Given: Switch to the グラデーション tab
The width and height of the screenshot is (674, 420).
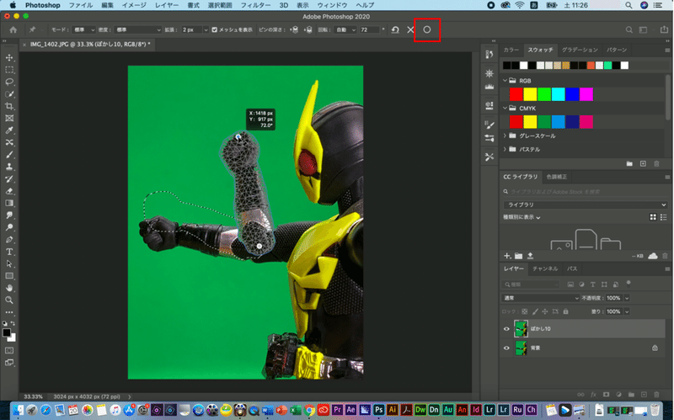Looking at the screenshot, I should [x=579, y=50].
